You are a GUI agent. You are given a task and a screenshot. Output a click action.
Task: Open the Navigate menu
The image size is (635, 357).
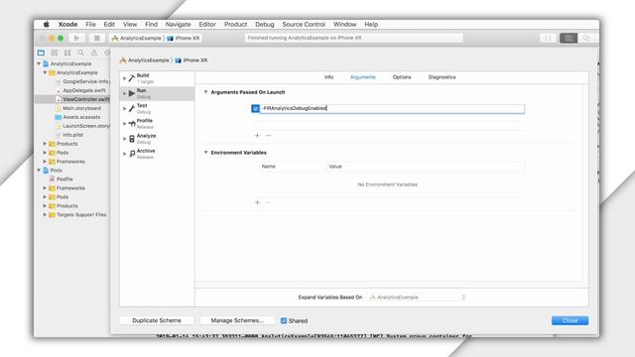pyautogui.click(x=178, y=24)
